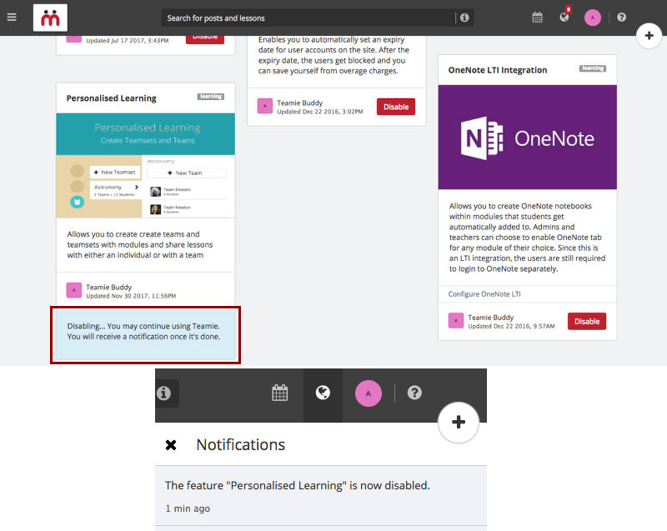Click learning tag on OneNote card

pos(593,68)
